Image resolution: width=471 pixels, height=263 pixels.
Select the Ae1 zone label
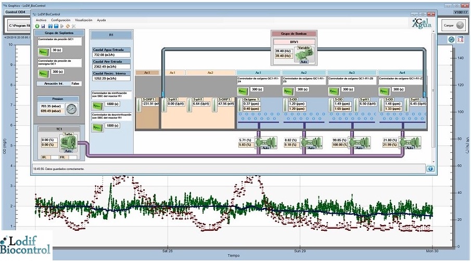pyautogui.click(x=258, y=73)
